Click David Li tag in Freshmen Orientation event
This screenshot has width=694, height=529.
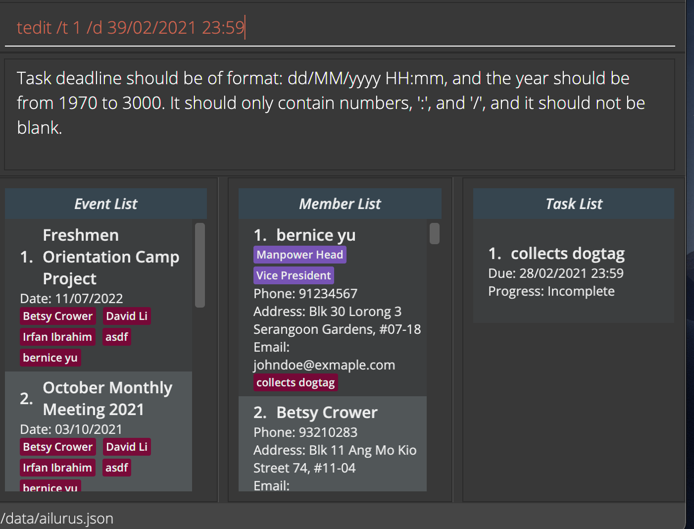127,316
